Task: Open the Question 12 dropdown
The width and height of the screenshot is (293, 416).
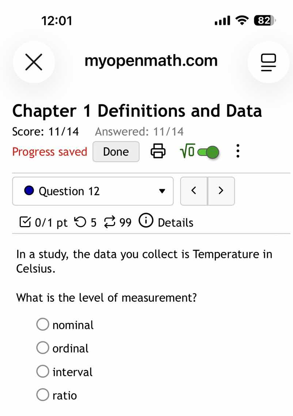Action: click(92, 191)
